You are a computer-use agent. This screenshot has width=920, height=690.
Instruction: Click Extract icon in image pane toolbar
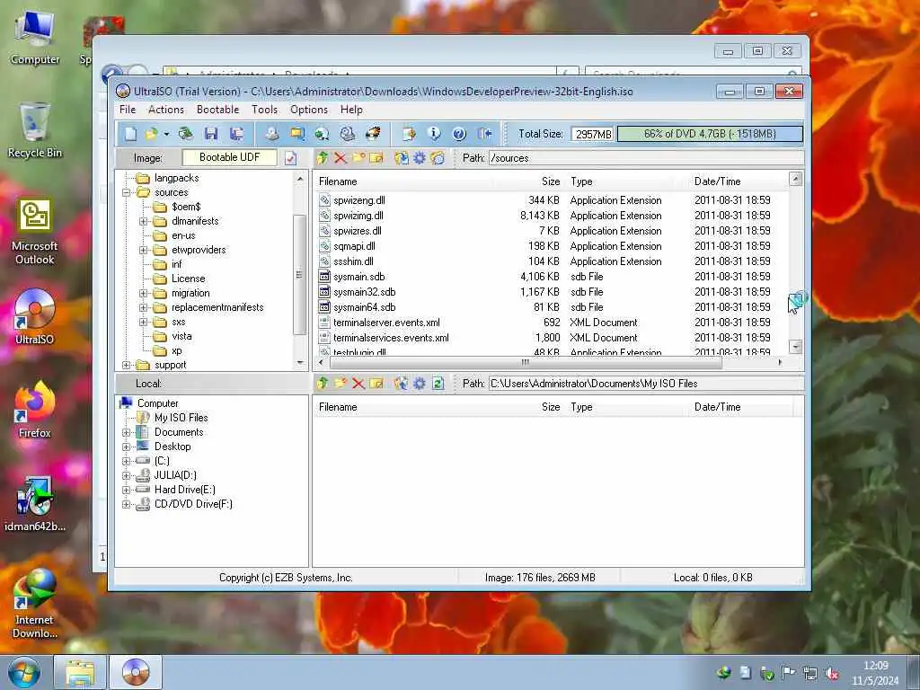pos(402,158)
